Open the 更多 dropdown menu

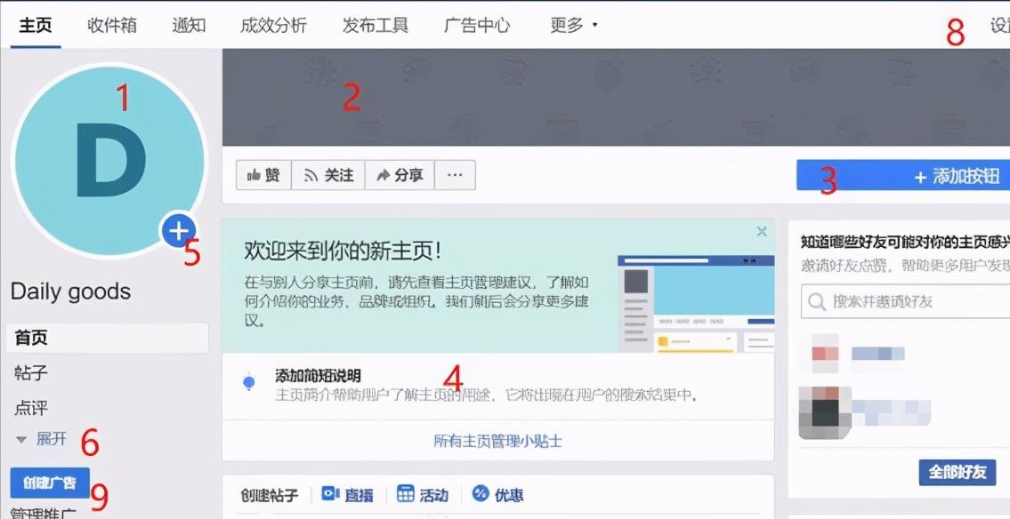[x=569, y=25]
